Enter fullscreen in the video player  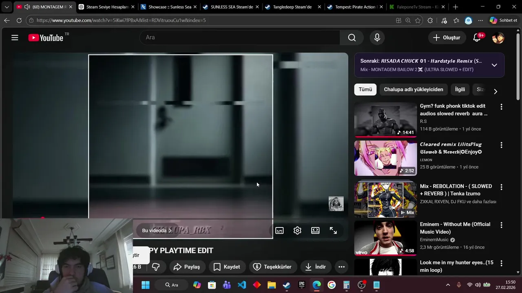[x=333, y=230]
